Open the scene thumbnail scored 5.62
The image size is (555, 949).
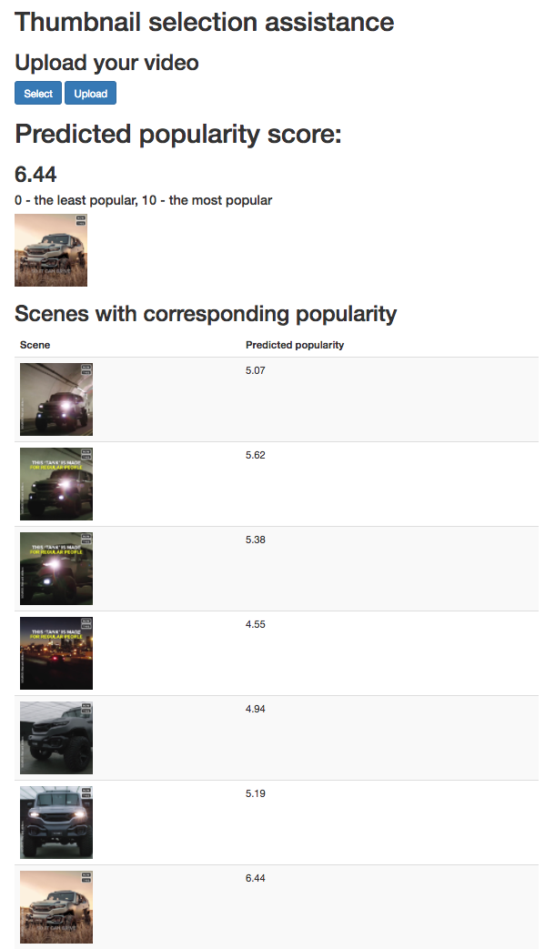tap(56, 484)
